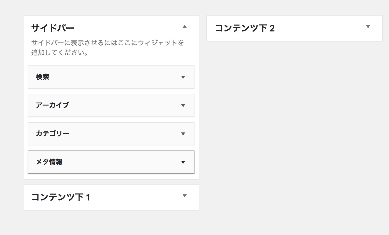The width and height of the screenshot is (389, 235).
Task: Click the コンテンツ下 1 heading
Action: pyautogui.click(x=61, y=197)
